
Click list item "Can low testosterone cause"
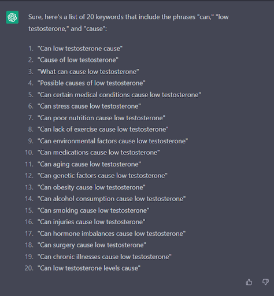coord(80,49)
